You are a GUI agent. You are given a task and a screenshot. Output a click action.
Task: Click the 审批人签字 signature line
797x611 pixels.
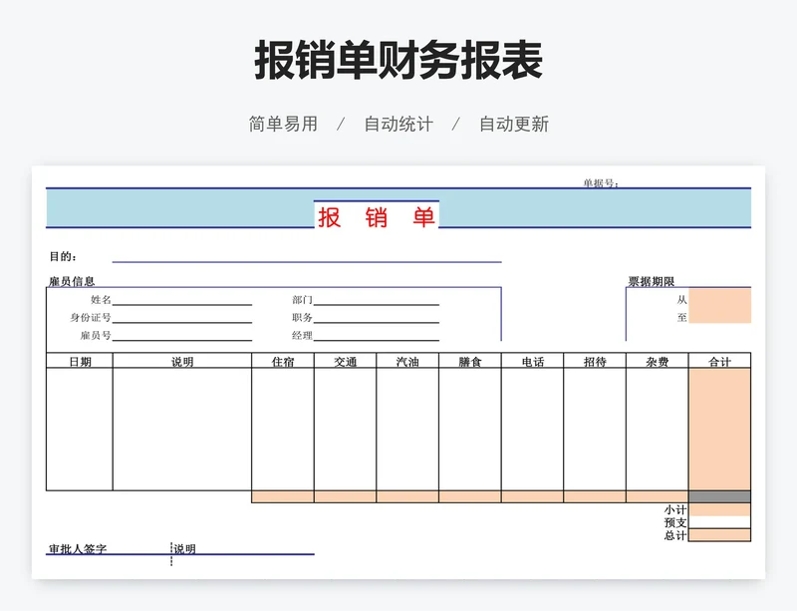click(x=109, y=549)
